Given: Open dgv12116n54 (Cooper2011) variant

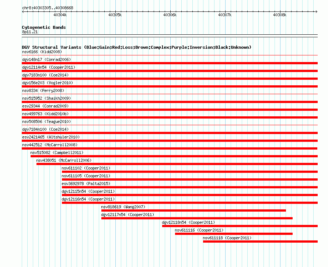Looking at the screenshot, I should point(88,199).
